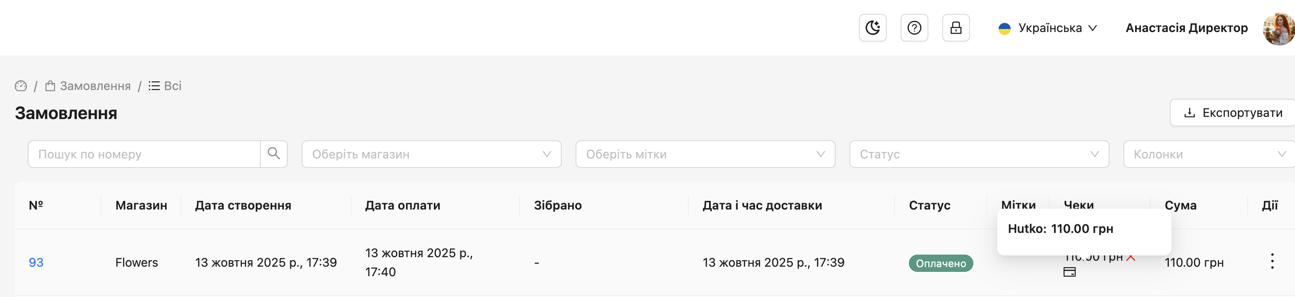Click the lock screen icon
1295x297 pixels.
(955, 28)
